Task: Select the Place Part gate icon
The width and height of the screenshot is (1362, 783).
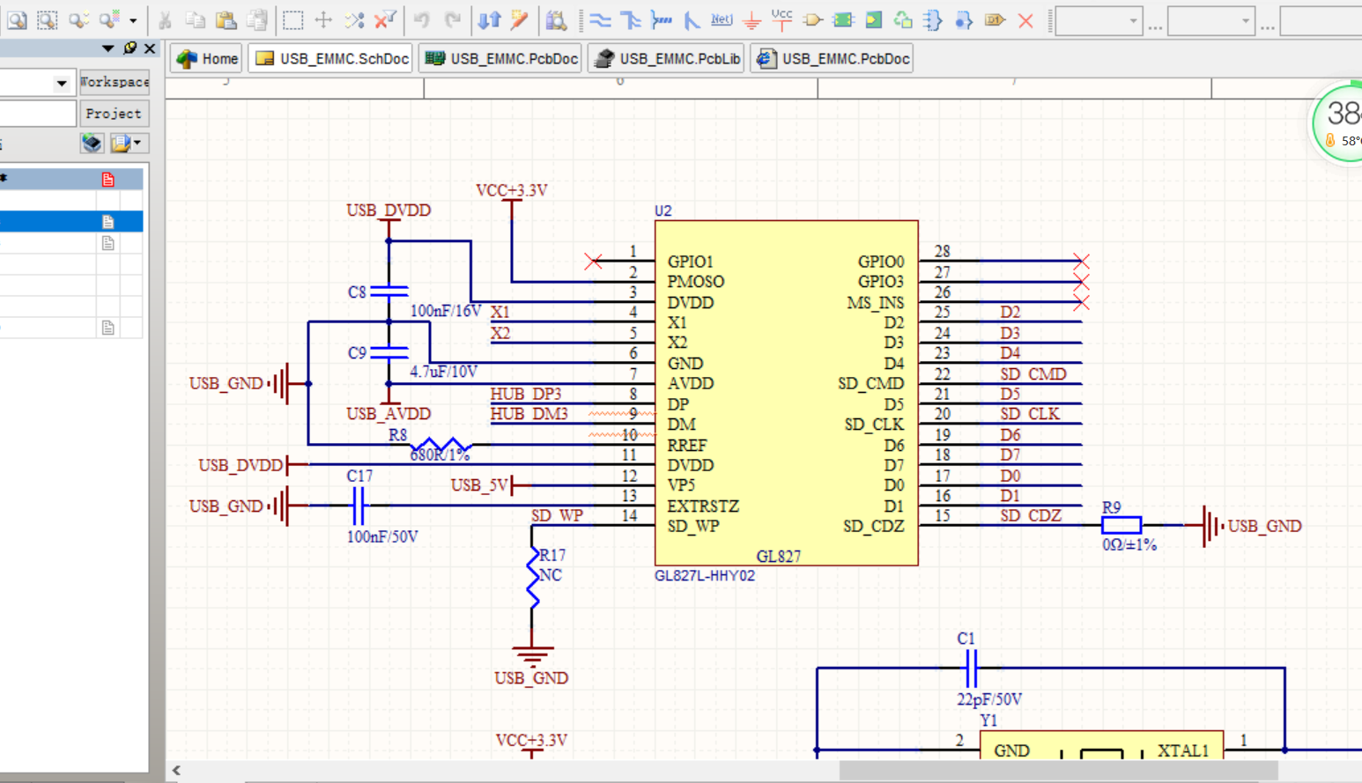Action: (x=812, y=19)
